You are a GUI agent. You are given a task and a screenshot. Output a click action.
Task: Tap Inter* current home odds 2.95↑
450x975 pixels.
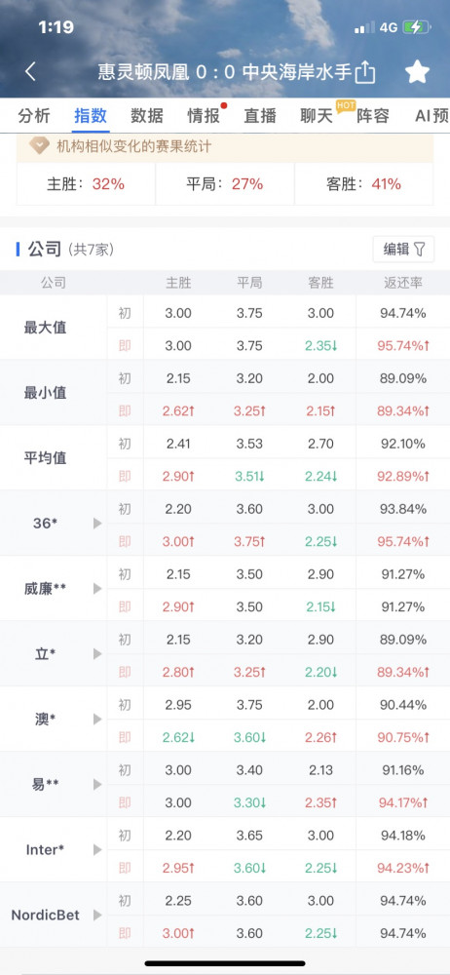pyautogui.click(x=178, y=868)
